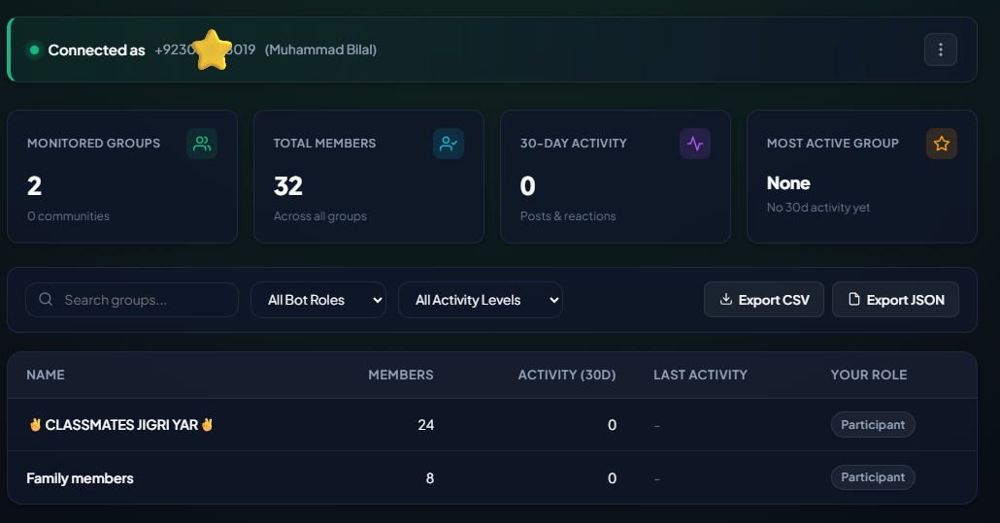1000x523 pixels.
Task: Click the green connected status dot
Action: [x=34, y=49]
